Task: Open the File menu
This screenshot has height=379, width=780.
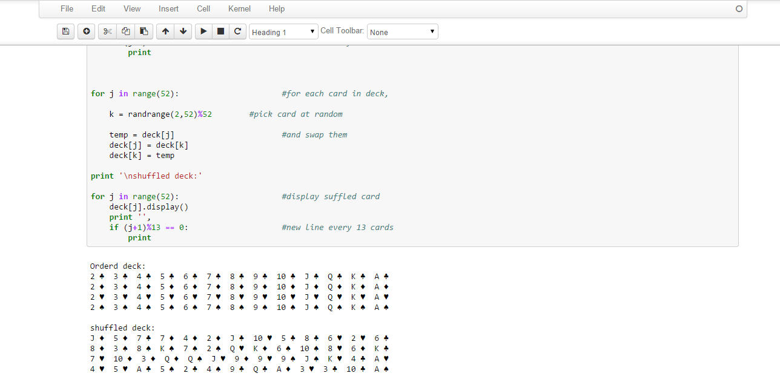Action: pyautogui.click(x=67, y=8)
